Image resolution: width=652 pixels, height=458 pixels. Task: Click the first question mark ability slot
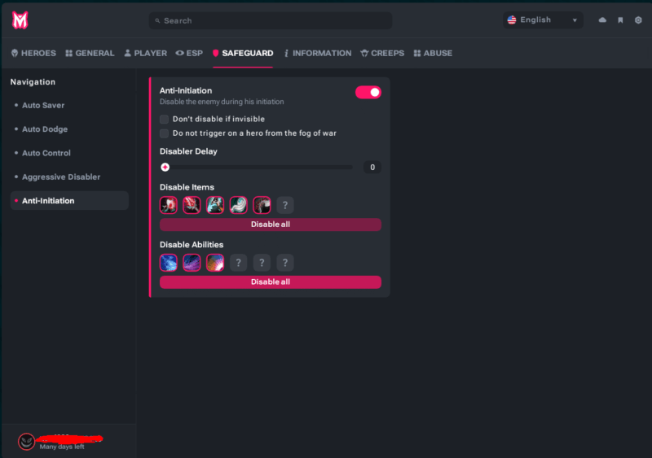tap(238, 263)
